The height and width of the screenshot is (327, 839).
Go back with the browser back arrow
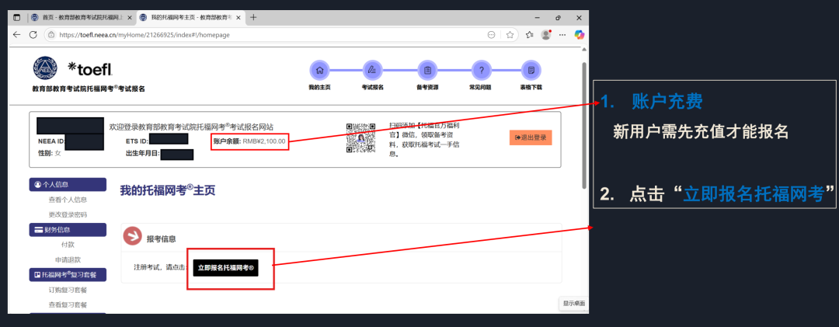[16, 34]
